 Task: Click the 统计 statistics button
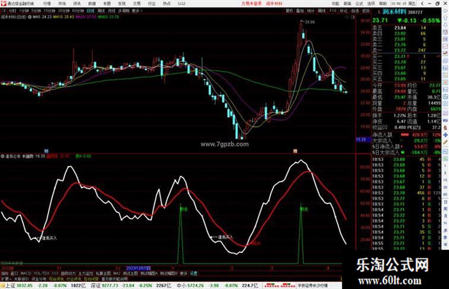(x=311, y=10)
